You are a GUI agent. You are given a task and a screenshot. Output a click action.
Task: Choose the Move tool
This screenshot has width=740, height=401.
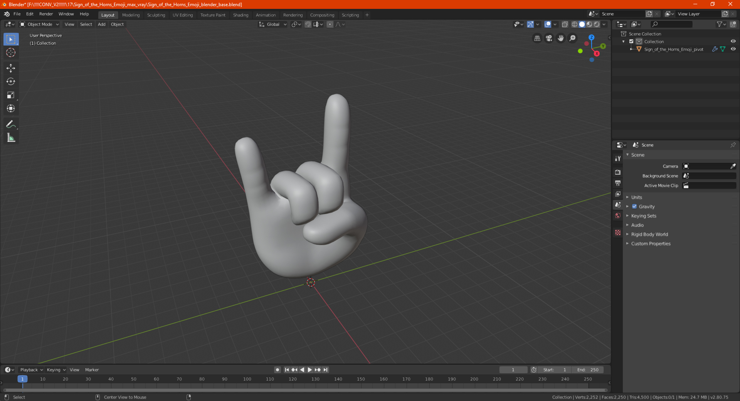[x=11, y=68]
